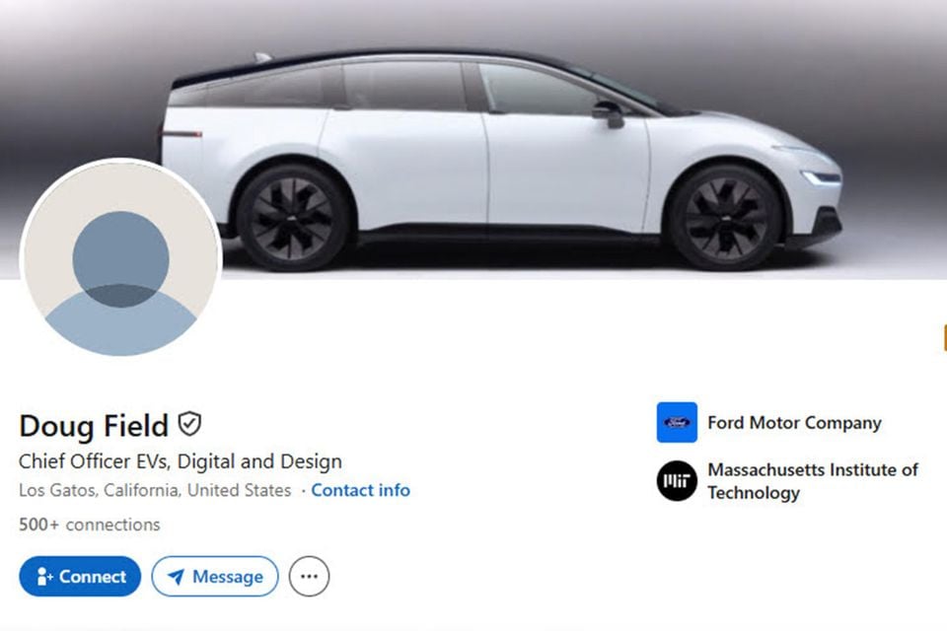The height and width of the screenshot is (631, 947).
Task: Send a message via Message button
Action: click(215, 576)
